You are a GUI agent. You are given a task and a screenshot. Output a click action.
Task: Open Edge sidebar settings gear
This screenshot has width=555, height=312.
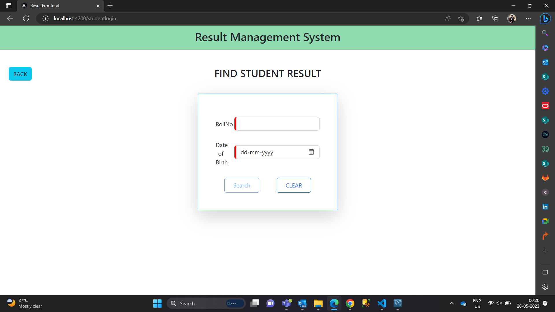click(545, 287)
